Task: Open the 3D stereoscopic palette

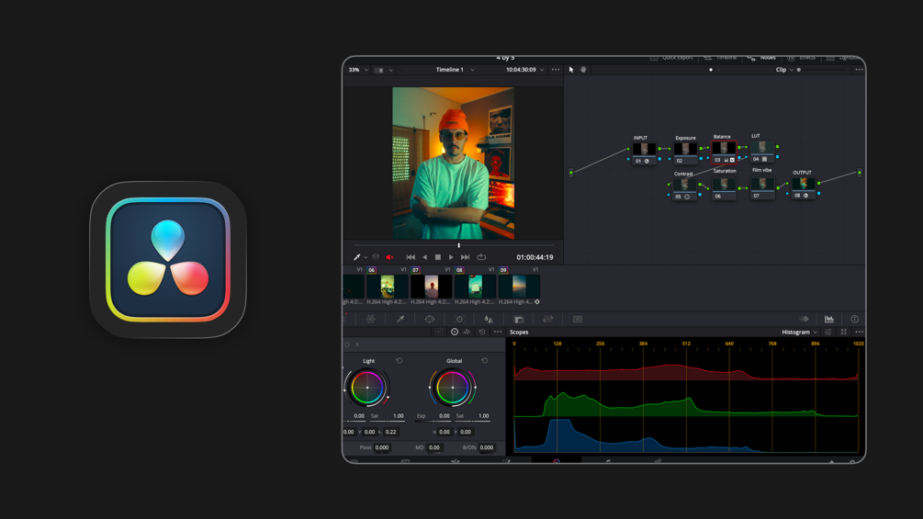Action: click(578, 319)
